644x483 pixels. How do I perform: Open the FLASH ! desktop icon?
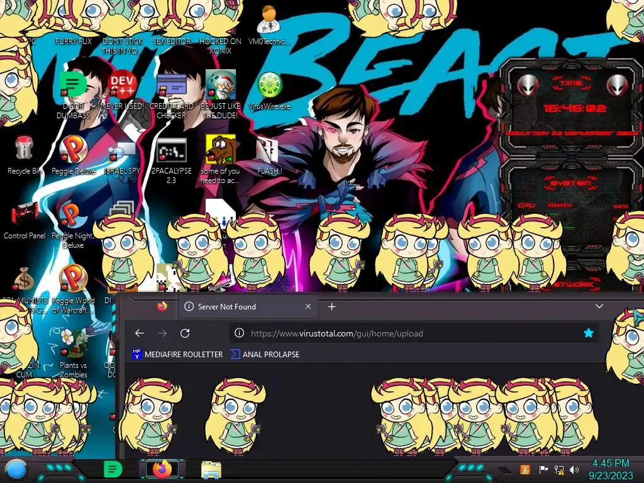tap(269, 156)
